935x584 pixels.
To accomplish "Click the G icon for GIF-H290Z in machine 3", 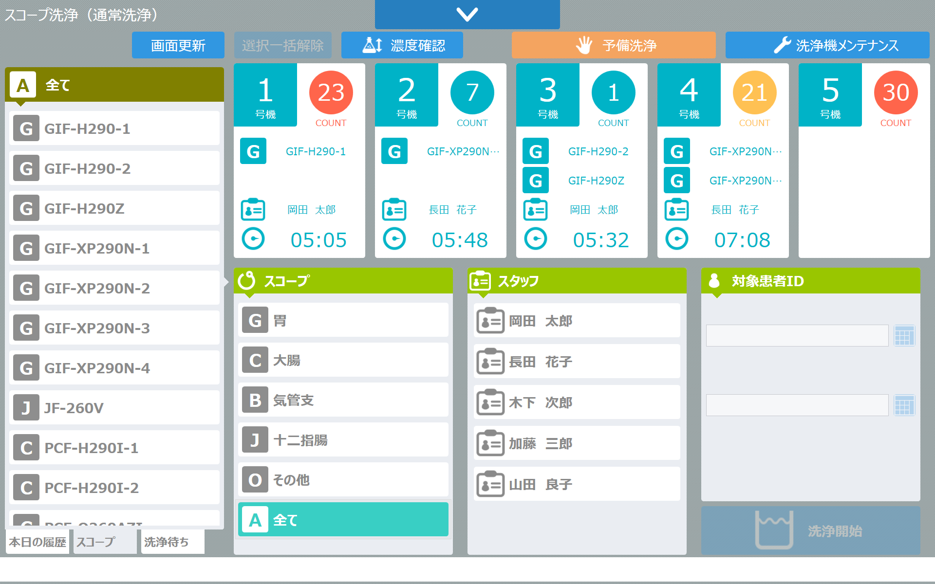I will [536, 181].
